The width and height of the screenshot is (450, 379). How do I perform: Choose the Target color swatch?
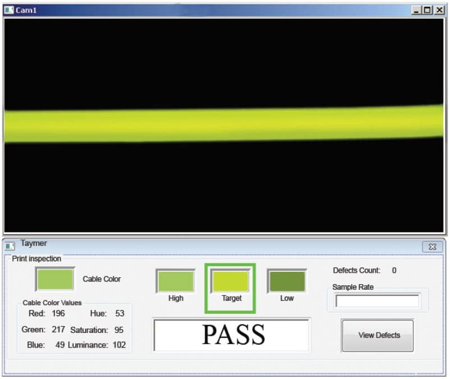click(x=230, y=281)
